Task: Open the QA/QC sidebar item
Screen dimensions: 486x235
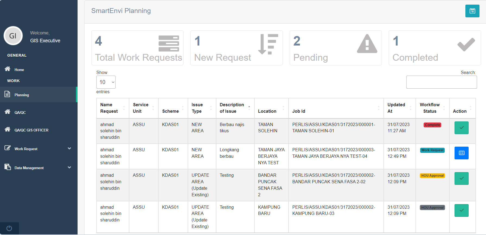Action: coord(20,112)
